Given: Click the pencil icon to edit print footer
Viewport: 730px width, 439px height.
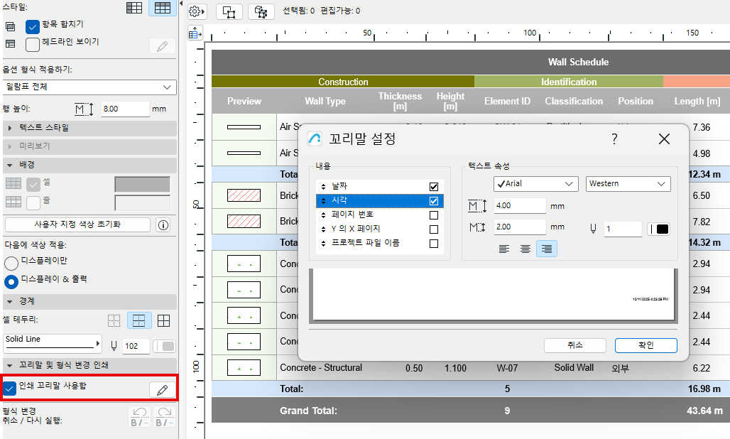Looking at the screenshot, I should pyautogui.click(x=163, y=390).
